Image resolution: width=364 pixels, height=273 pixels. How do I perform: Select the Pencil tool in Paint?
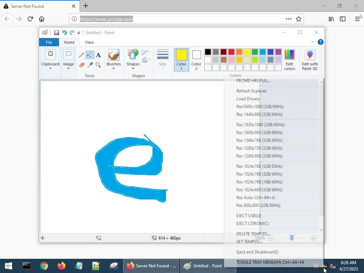(x=81, y=55)
